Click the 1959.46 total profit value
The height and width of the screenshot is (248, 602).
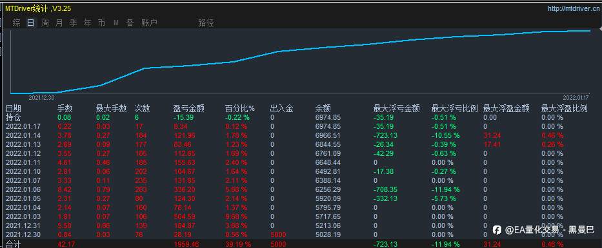coord(186,244)
